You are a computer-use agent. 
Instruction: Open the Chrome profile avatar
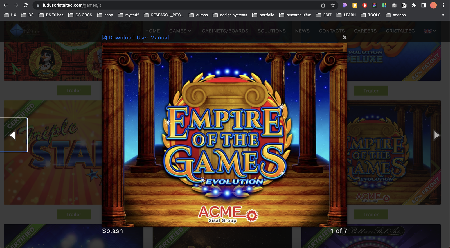point(433,5)
